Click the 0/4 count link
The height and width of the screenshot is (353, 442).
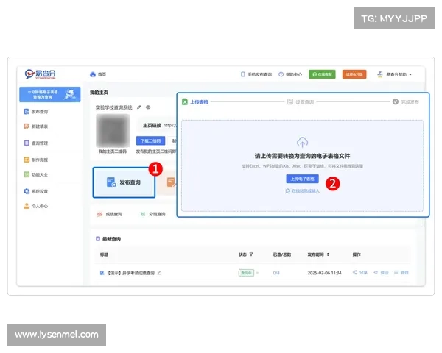click(x=276, y=273)
